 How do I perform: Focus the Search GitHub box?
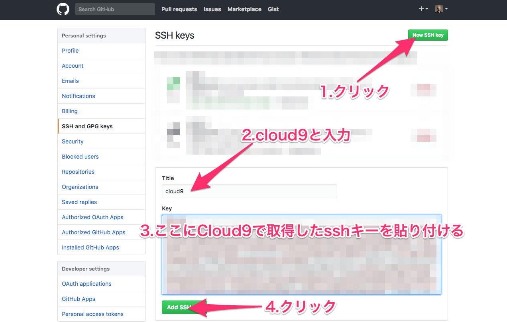click(x=115, y=9)
